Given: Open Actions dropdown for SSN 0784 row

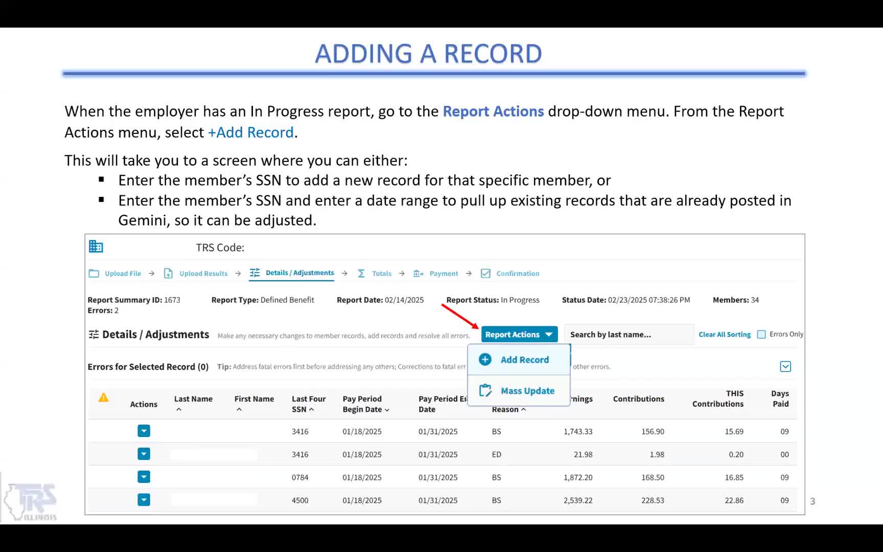Looking at the screenshot, I should pyautogui.click(x=144, y=477).
